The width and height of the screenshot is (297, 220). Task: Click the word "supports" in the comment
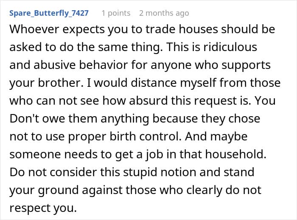click(248, 65)
